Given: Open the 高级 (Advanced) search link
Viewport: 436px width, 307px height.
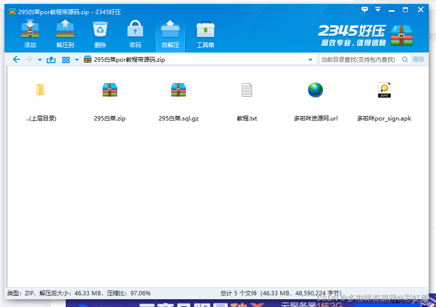Looking at the screenshot, I should (418, 59).
